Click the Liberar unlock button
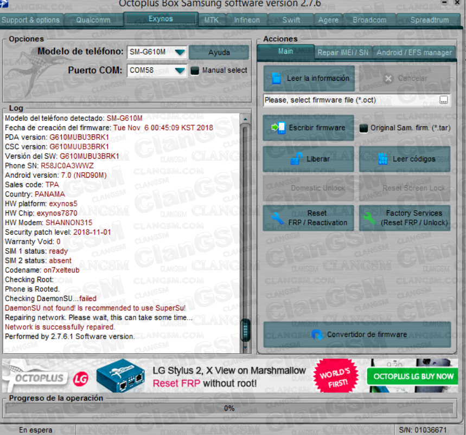 [309, 159]
